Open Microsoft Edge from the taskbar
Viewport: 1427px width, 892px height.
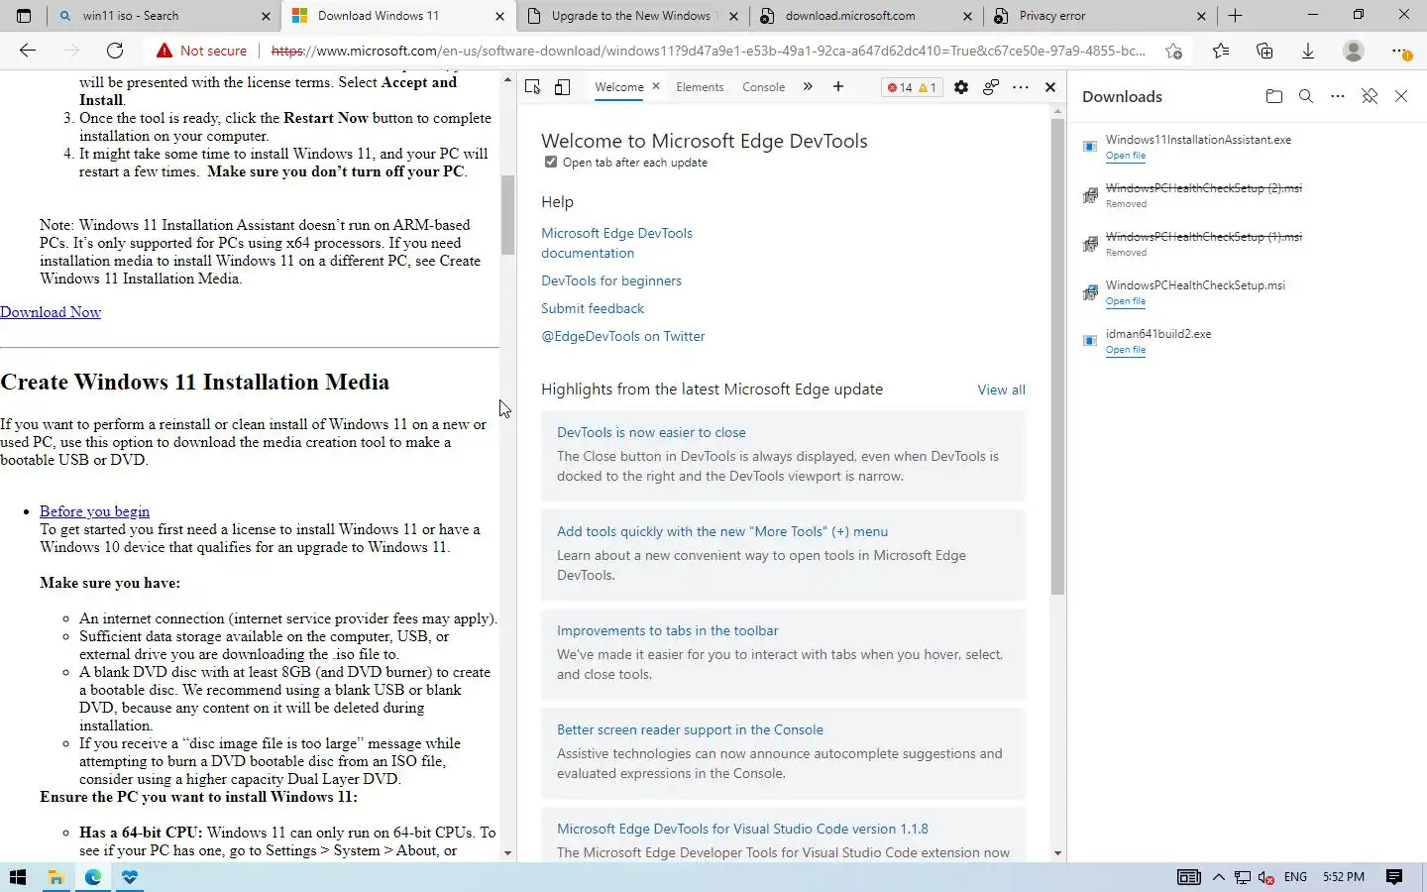[93, 877]
